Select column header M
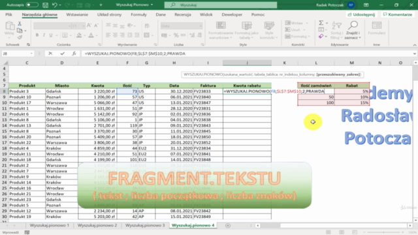The image size is (418, 235). [x=351, y=63]
